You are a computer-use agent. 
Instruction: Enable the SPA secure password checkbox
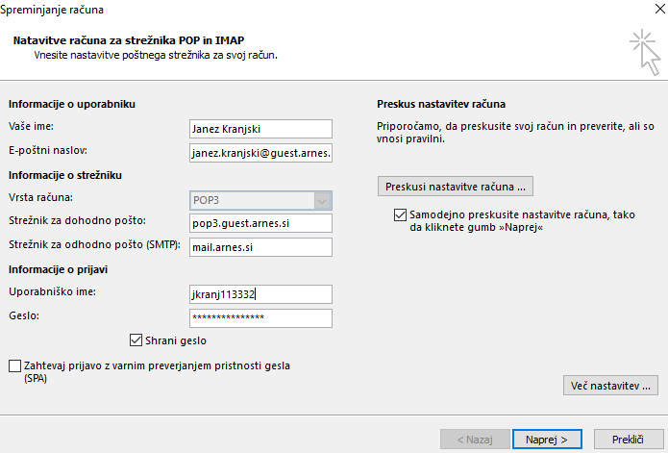(x=15, y=365)
